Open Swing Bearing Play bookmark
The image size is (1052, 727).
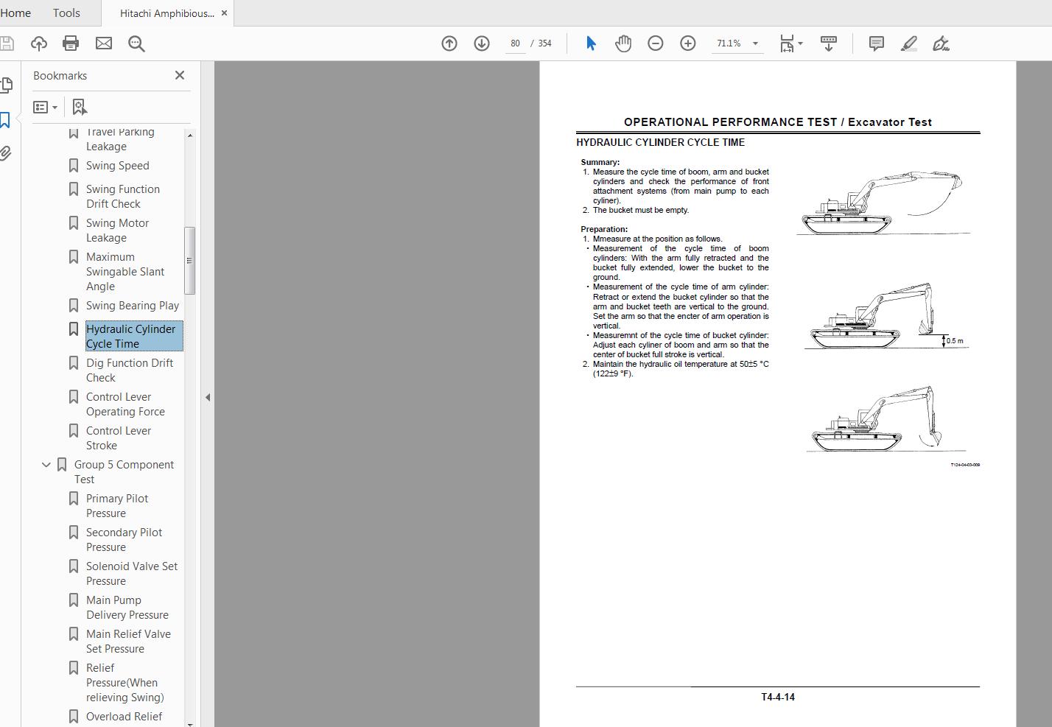(133, 306)
